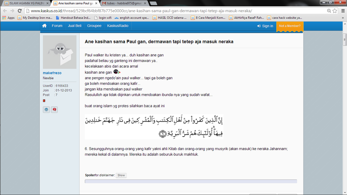The width and height of the screenshot is (347, 195).
Task: Click the page URL in address bar
Action: 142,11
